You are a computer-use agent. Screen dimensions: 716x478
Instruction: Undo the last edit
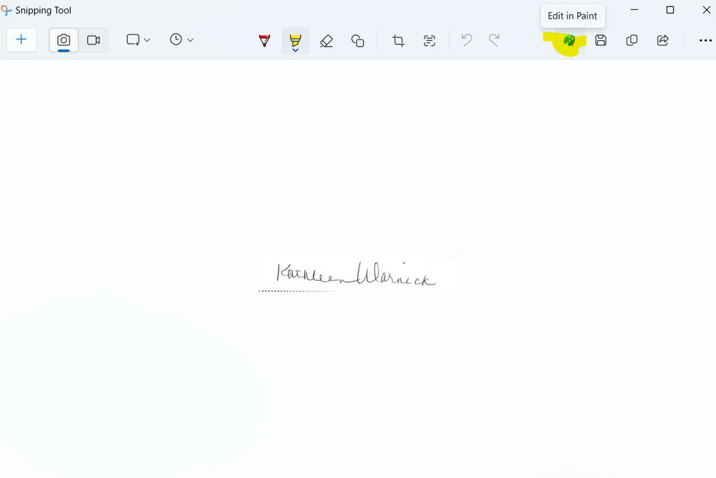[x=467, y=40]
